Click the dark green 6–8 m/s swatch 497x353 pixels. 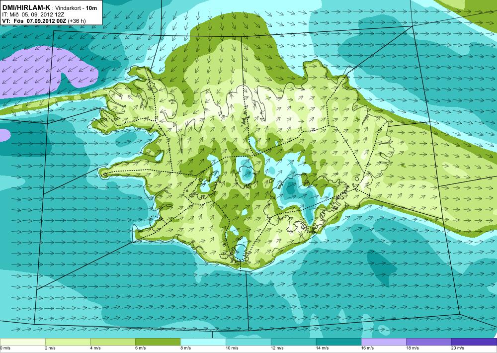point(158,342)
